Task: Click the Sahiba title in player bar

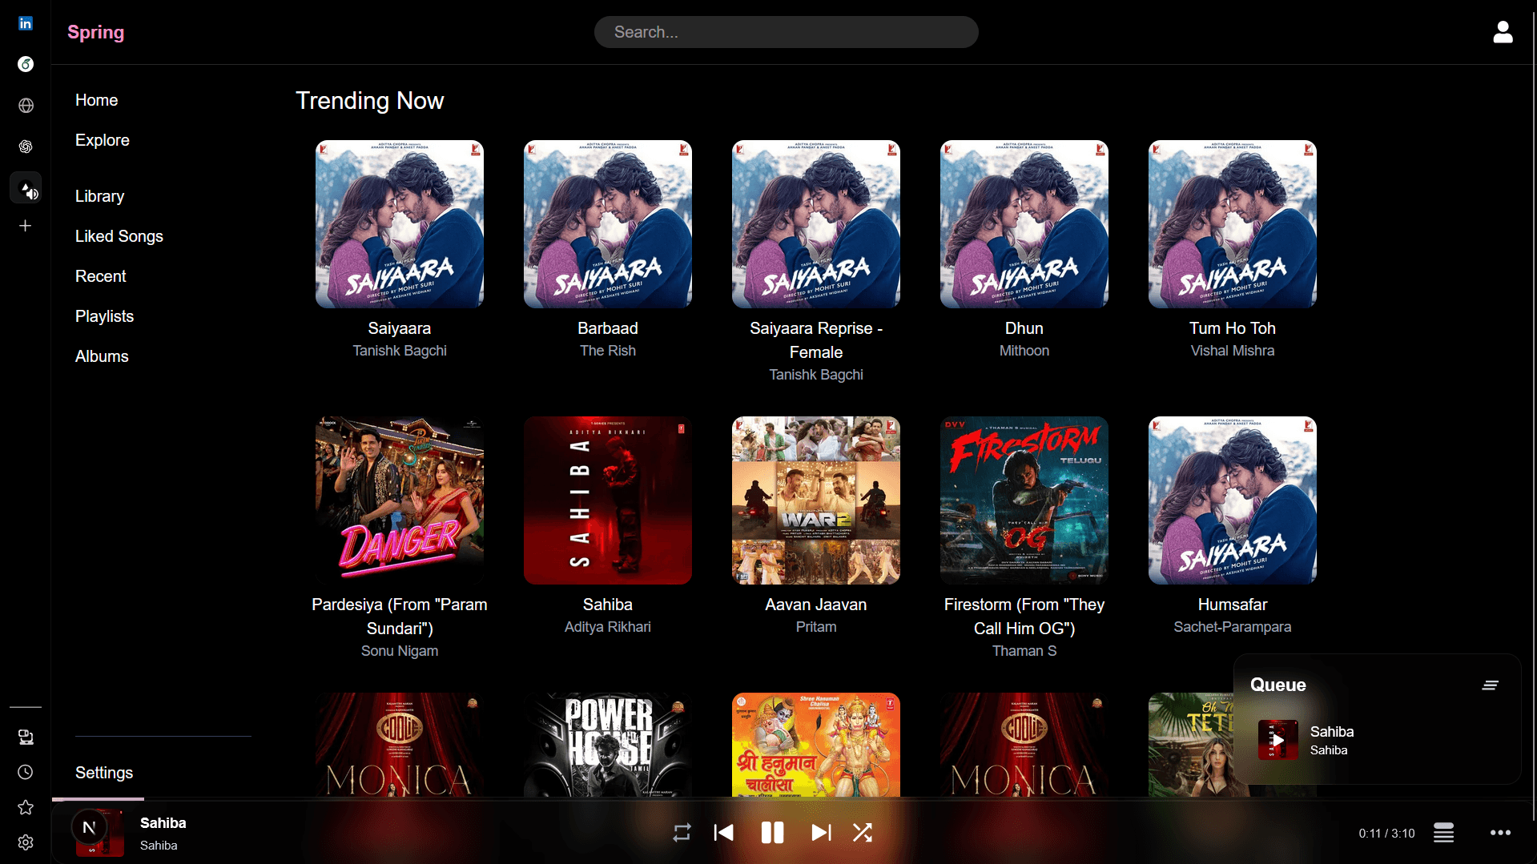Action: click(x=163, y=823)
